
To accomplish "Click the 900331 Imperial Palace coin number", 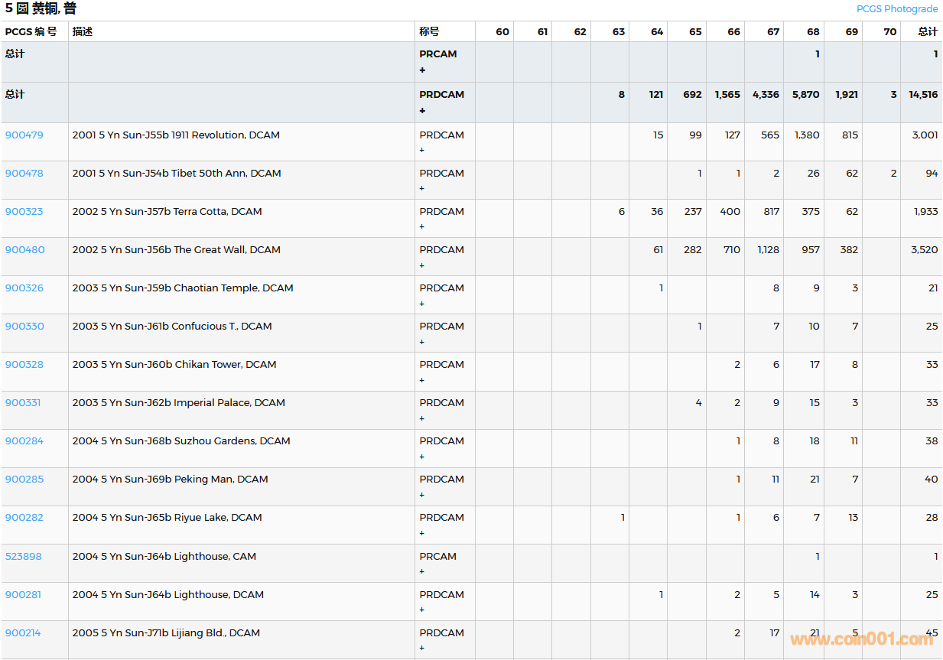I will point(23,403).
